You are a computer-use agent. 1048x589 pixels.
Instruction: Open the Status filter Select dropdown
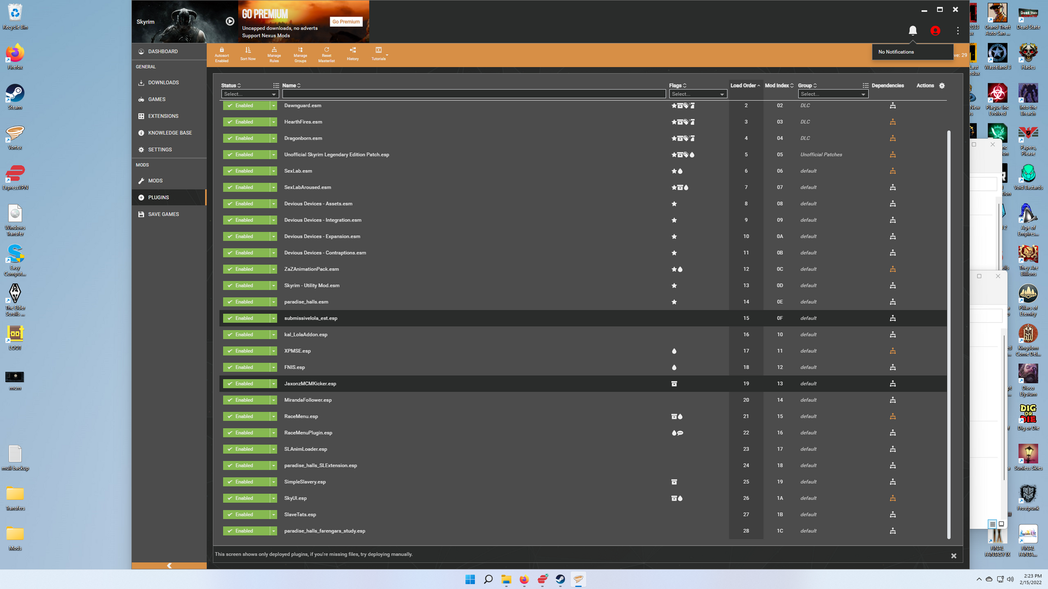(x=249, y=94)
